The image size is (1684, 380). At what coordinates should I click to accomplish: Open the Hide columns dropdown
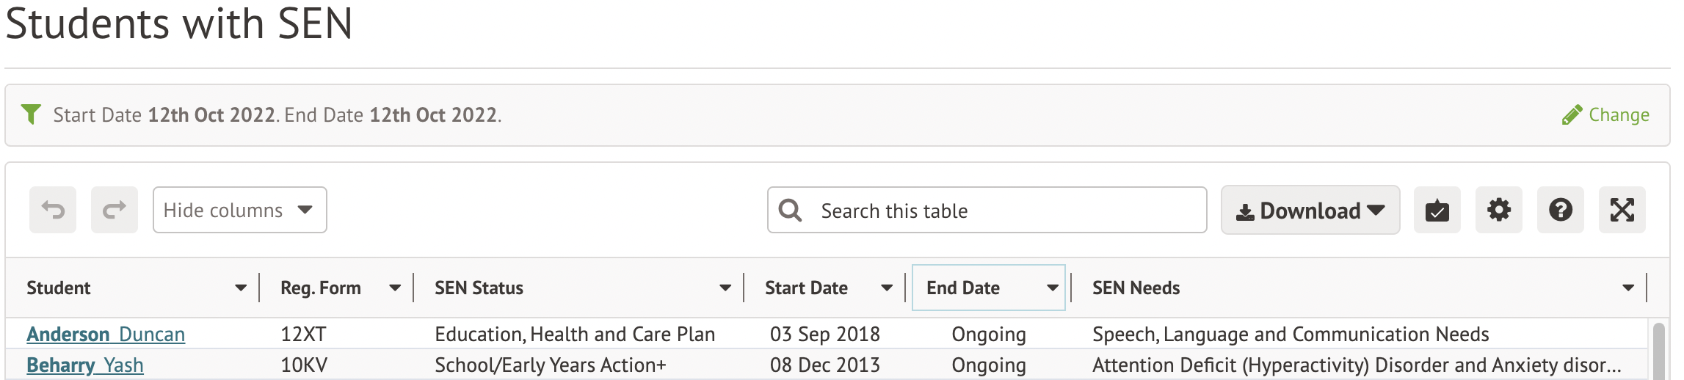[x=239, y=211]
